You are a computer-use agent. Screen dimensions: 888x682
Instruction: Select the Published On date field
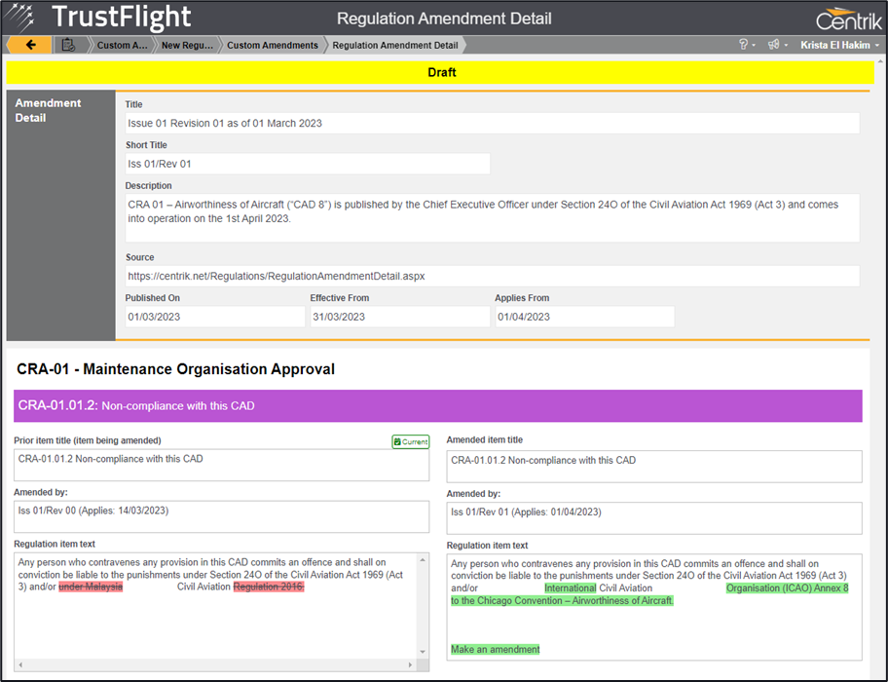pos(214,317)
